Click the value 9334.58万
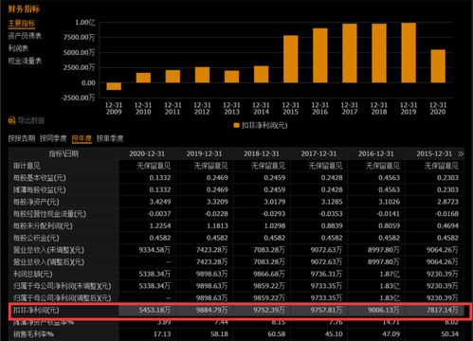 155,250
